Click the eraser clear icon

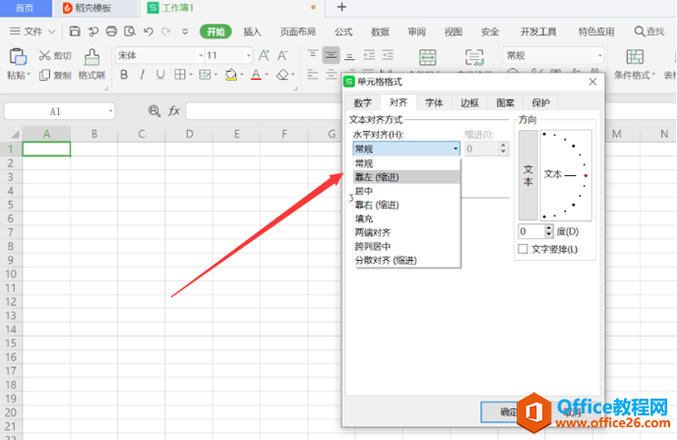[282, 75]
